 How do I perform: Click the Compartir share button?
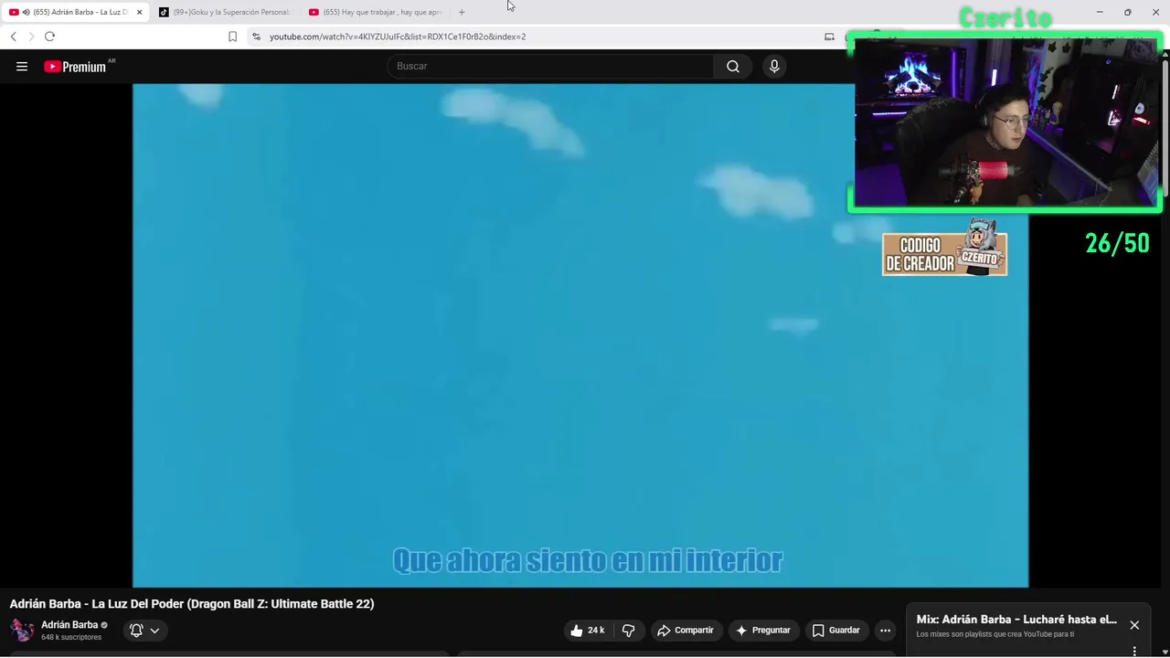coord(685,630)
